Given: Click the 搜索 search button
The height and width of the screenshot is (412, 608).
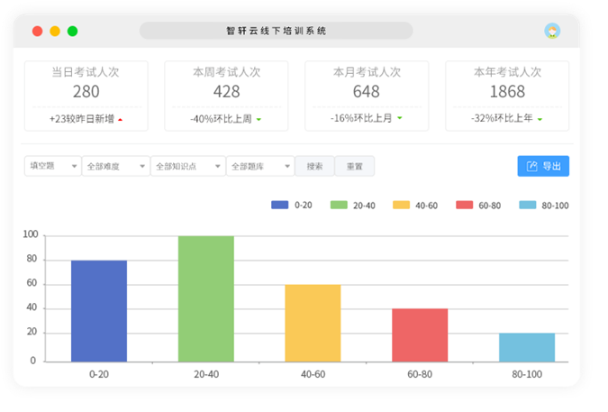Looking at the screenshot, I should point(315,166).
